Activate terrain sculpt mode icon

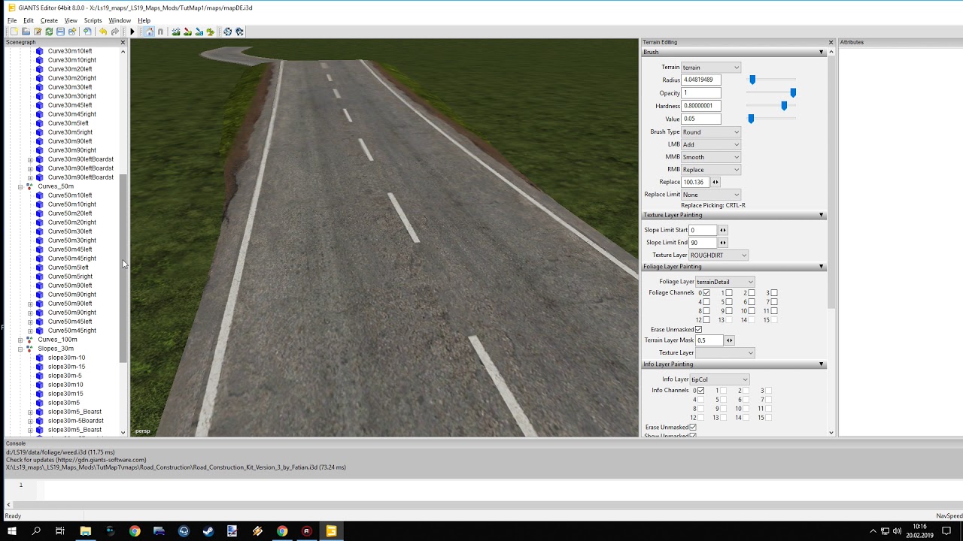coord(176,32)
